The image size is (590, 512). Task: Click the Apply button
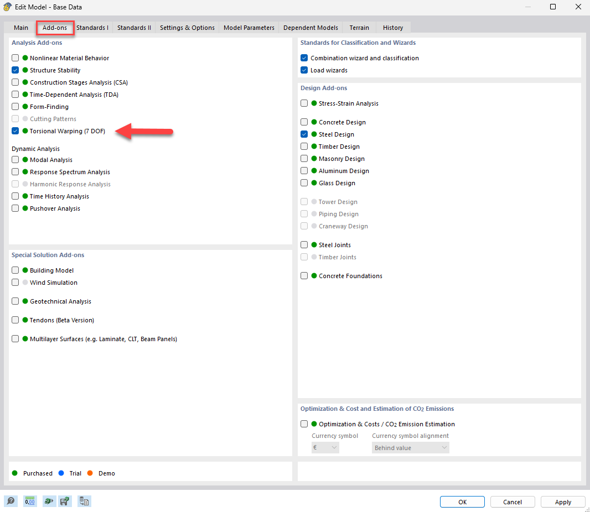pyautogui.click(x=563, y=501)
